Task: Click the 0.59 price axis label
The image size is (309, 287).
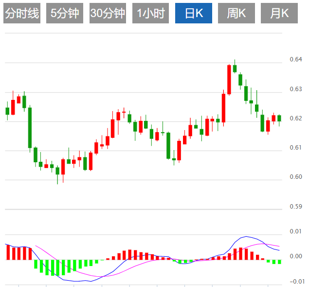Action: (296, 207)
